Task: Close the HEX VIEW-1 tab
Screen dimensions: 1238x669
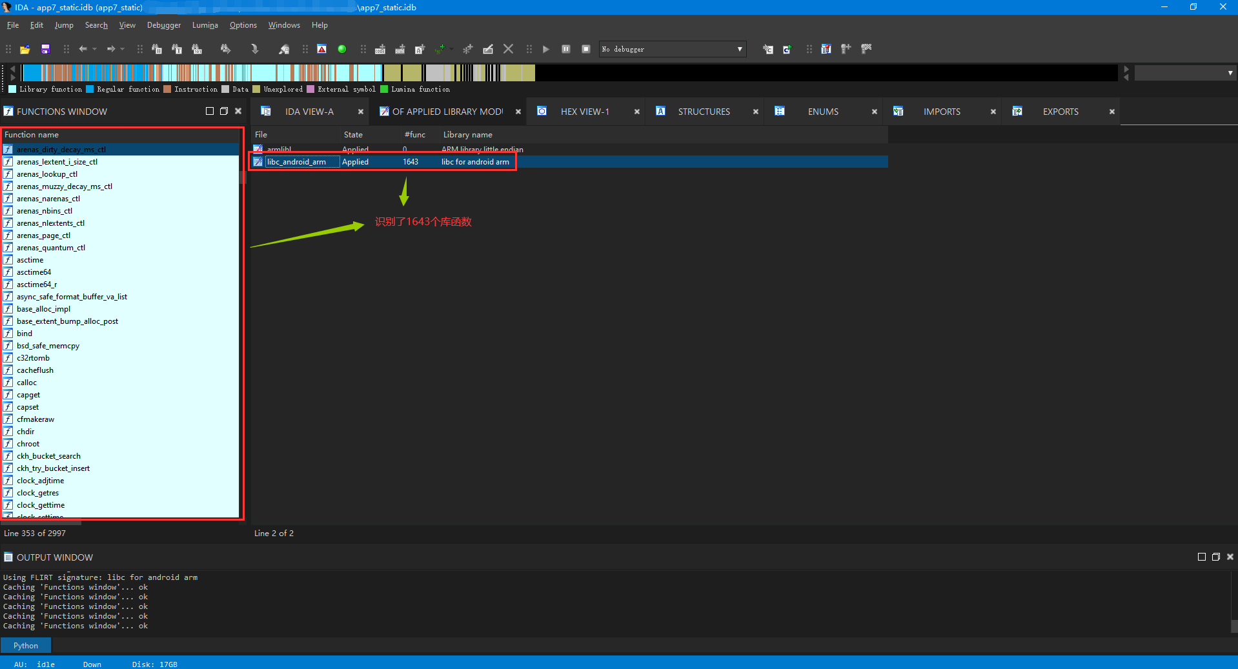Action: [637, 112]
